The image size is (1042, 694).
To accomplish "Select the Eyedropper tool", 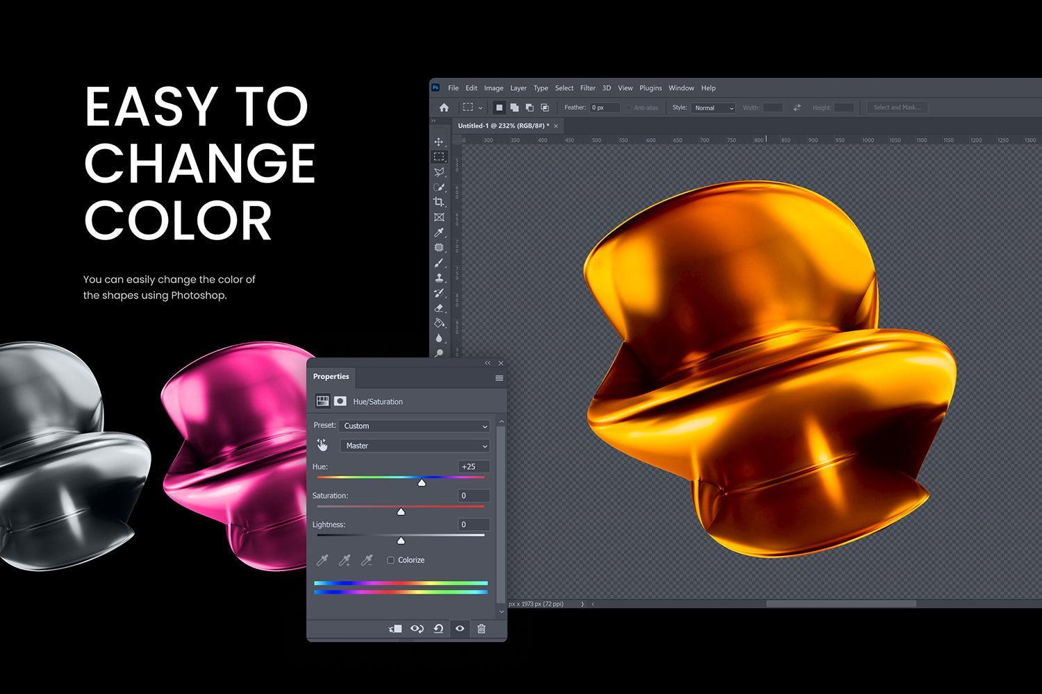I will tap(439, 233).
